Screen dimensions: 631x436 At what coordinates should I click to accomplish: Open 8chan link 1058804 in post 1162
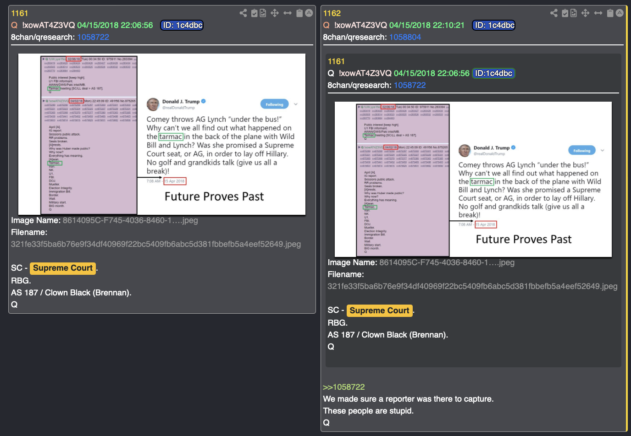click(x=405, y=37)
